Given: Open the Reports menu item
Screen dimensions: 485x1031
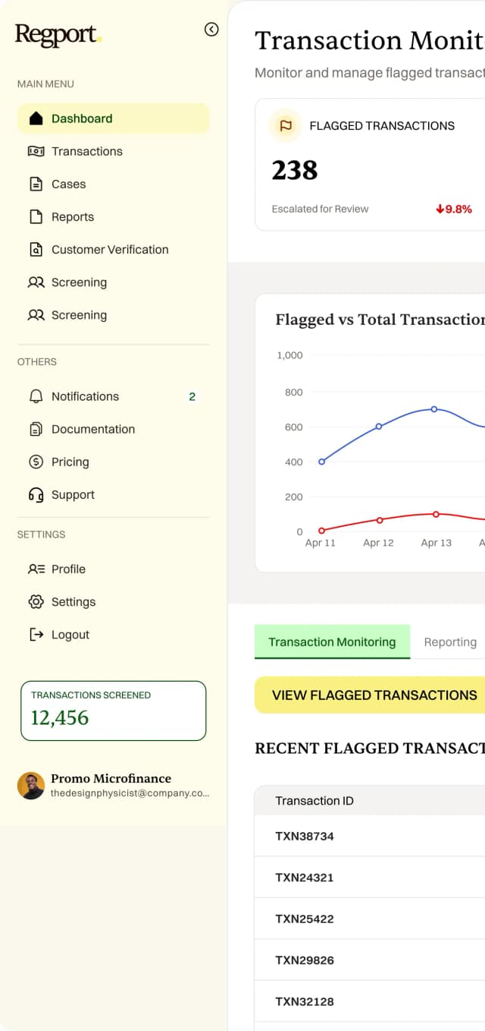Looking at the screenshot, I should point(72,217).
